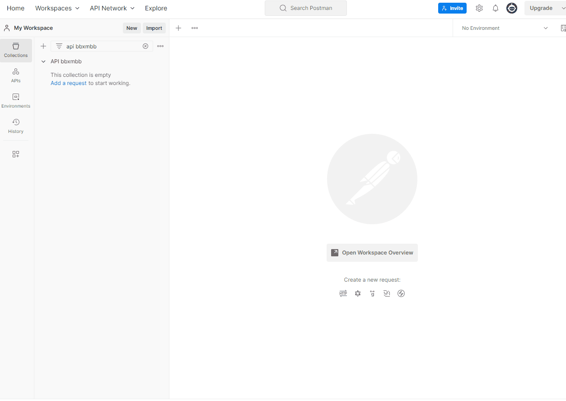Create a new Socket.IO request
This screenshot has width=566, height=401.
(401, 293)
